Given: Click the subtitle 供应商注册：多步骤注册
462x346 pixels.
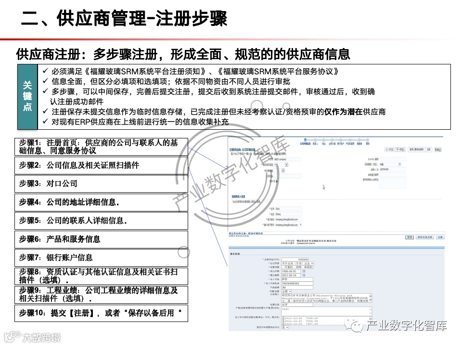Looking at the screenshot, I should tap(183, 54).
